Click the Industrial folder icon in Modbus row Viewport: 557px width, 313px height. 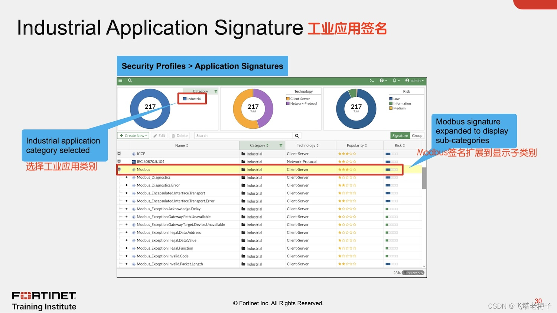[x=243, y=169]
